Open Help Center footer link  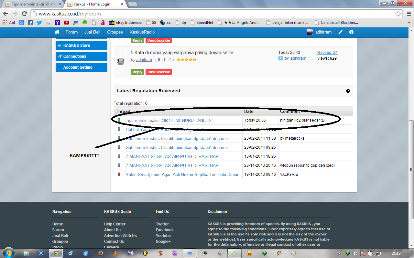click(x=115, y=224)
